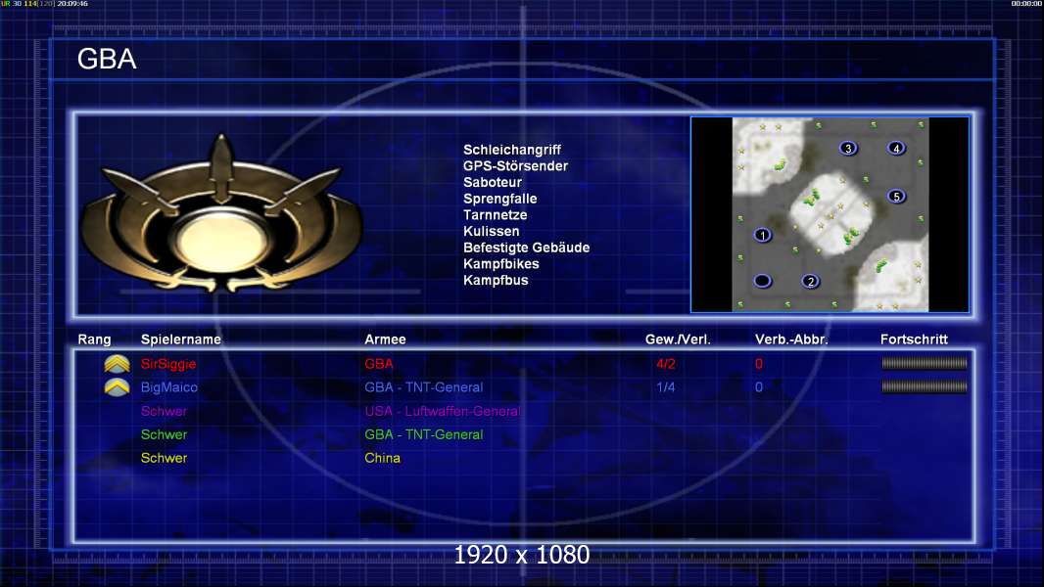
Task: Select the GPS-Störsender ability entry
Action: (515, 165)
